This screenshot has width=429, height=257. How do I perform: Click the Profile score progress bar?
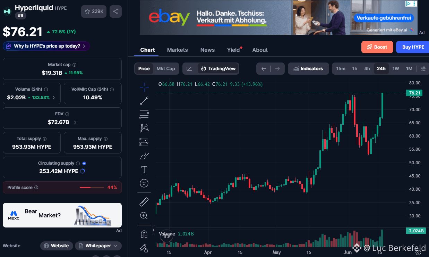pos(92,188)
